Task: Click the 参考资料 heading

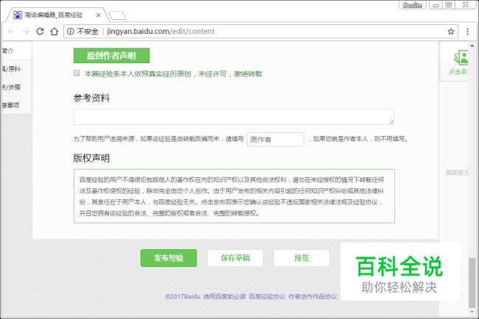Action: [x=91, y=98]
